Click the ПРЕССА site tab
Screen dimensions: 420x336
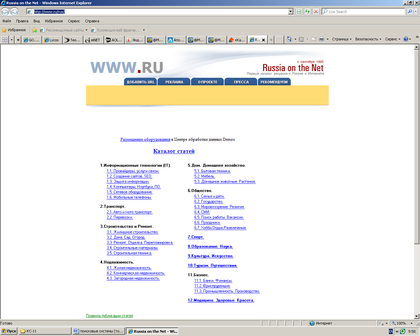(x=241, y=82)
